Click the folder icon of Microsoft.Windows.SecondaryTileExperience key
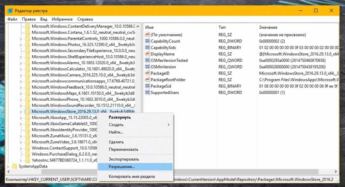This screenshot has width=345, height=187. point(28,50)
